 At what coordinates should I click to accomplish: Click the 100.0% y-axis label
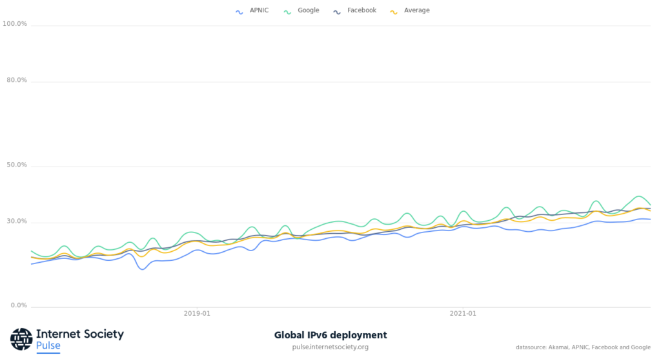click(x=15, y=24)
